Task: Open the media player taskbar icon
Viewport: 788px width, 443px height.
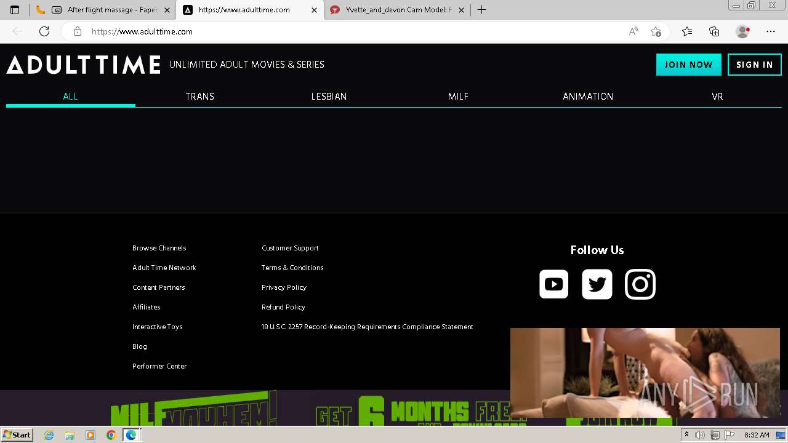Action: 90,435
